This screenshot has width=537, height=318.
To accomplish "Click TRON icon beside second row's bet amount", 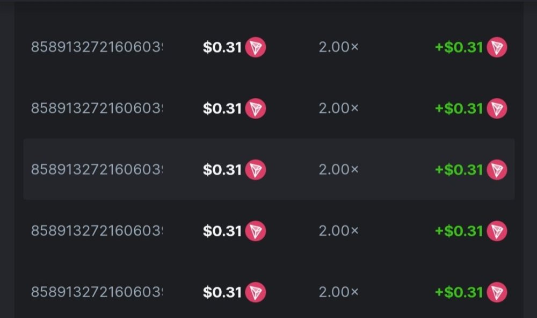I will 256,109.
